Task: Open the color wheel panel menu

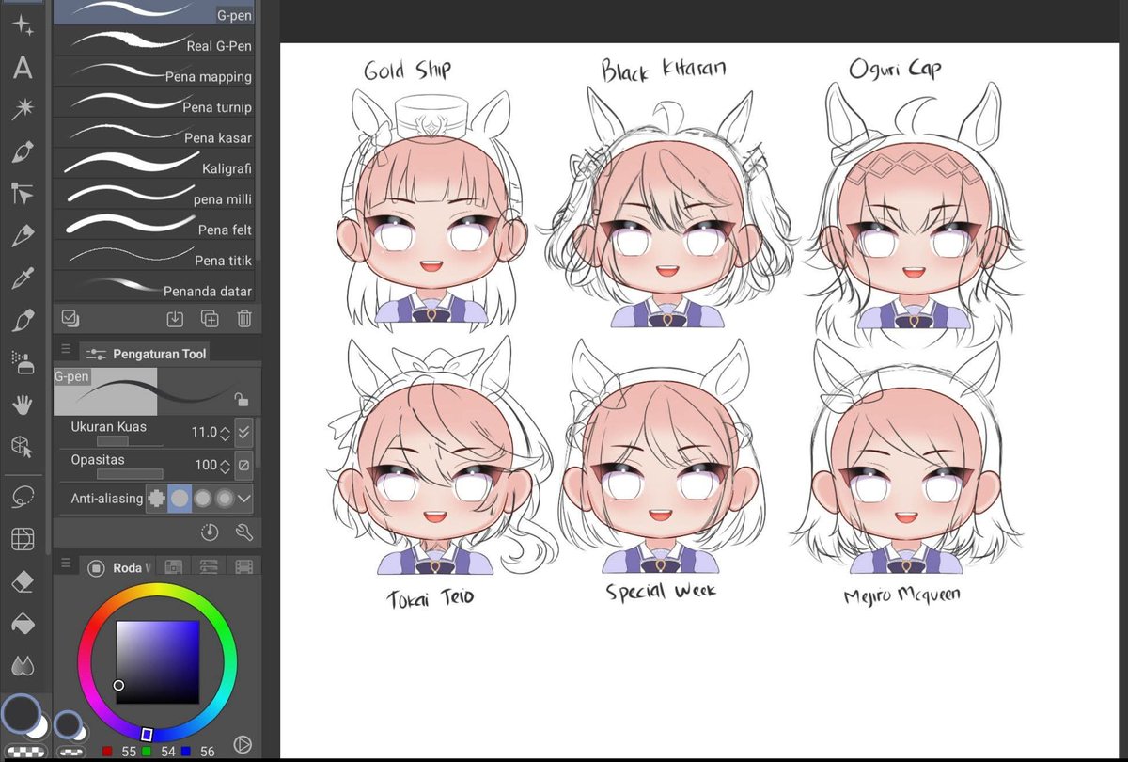Action: (x=65, y=564)
